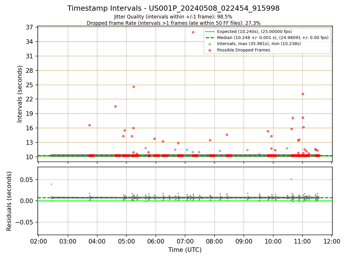Click the gray legend marker for intervals
347x260 pixels.
(210, 44)
